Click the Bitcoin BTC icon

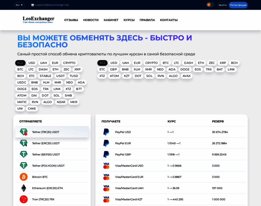pyautogui.click(x=24, y=177)
